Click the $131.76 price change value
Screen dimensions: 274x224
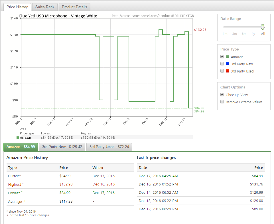[256, 184]
